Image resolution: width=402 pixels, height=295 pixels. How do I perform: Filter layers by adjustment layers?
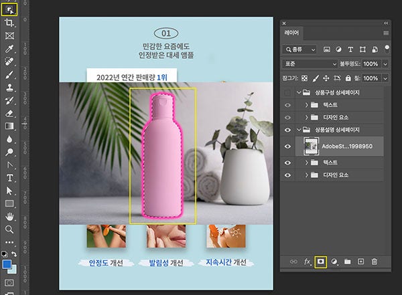pos(338,50)
